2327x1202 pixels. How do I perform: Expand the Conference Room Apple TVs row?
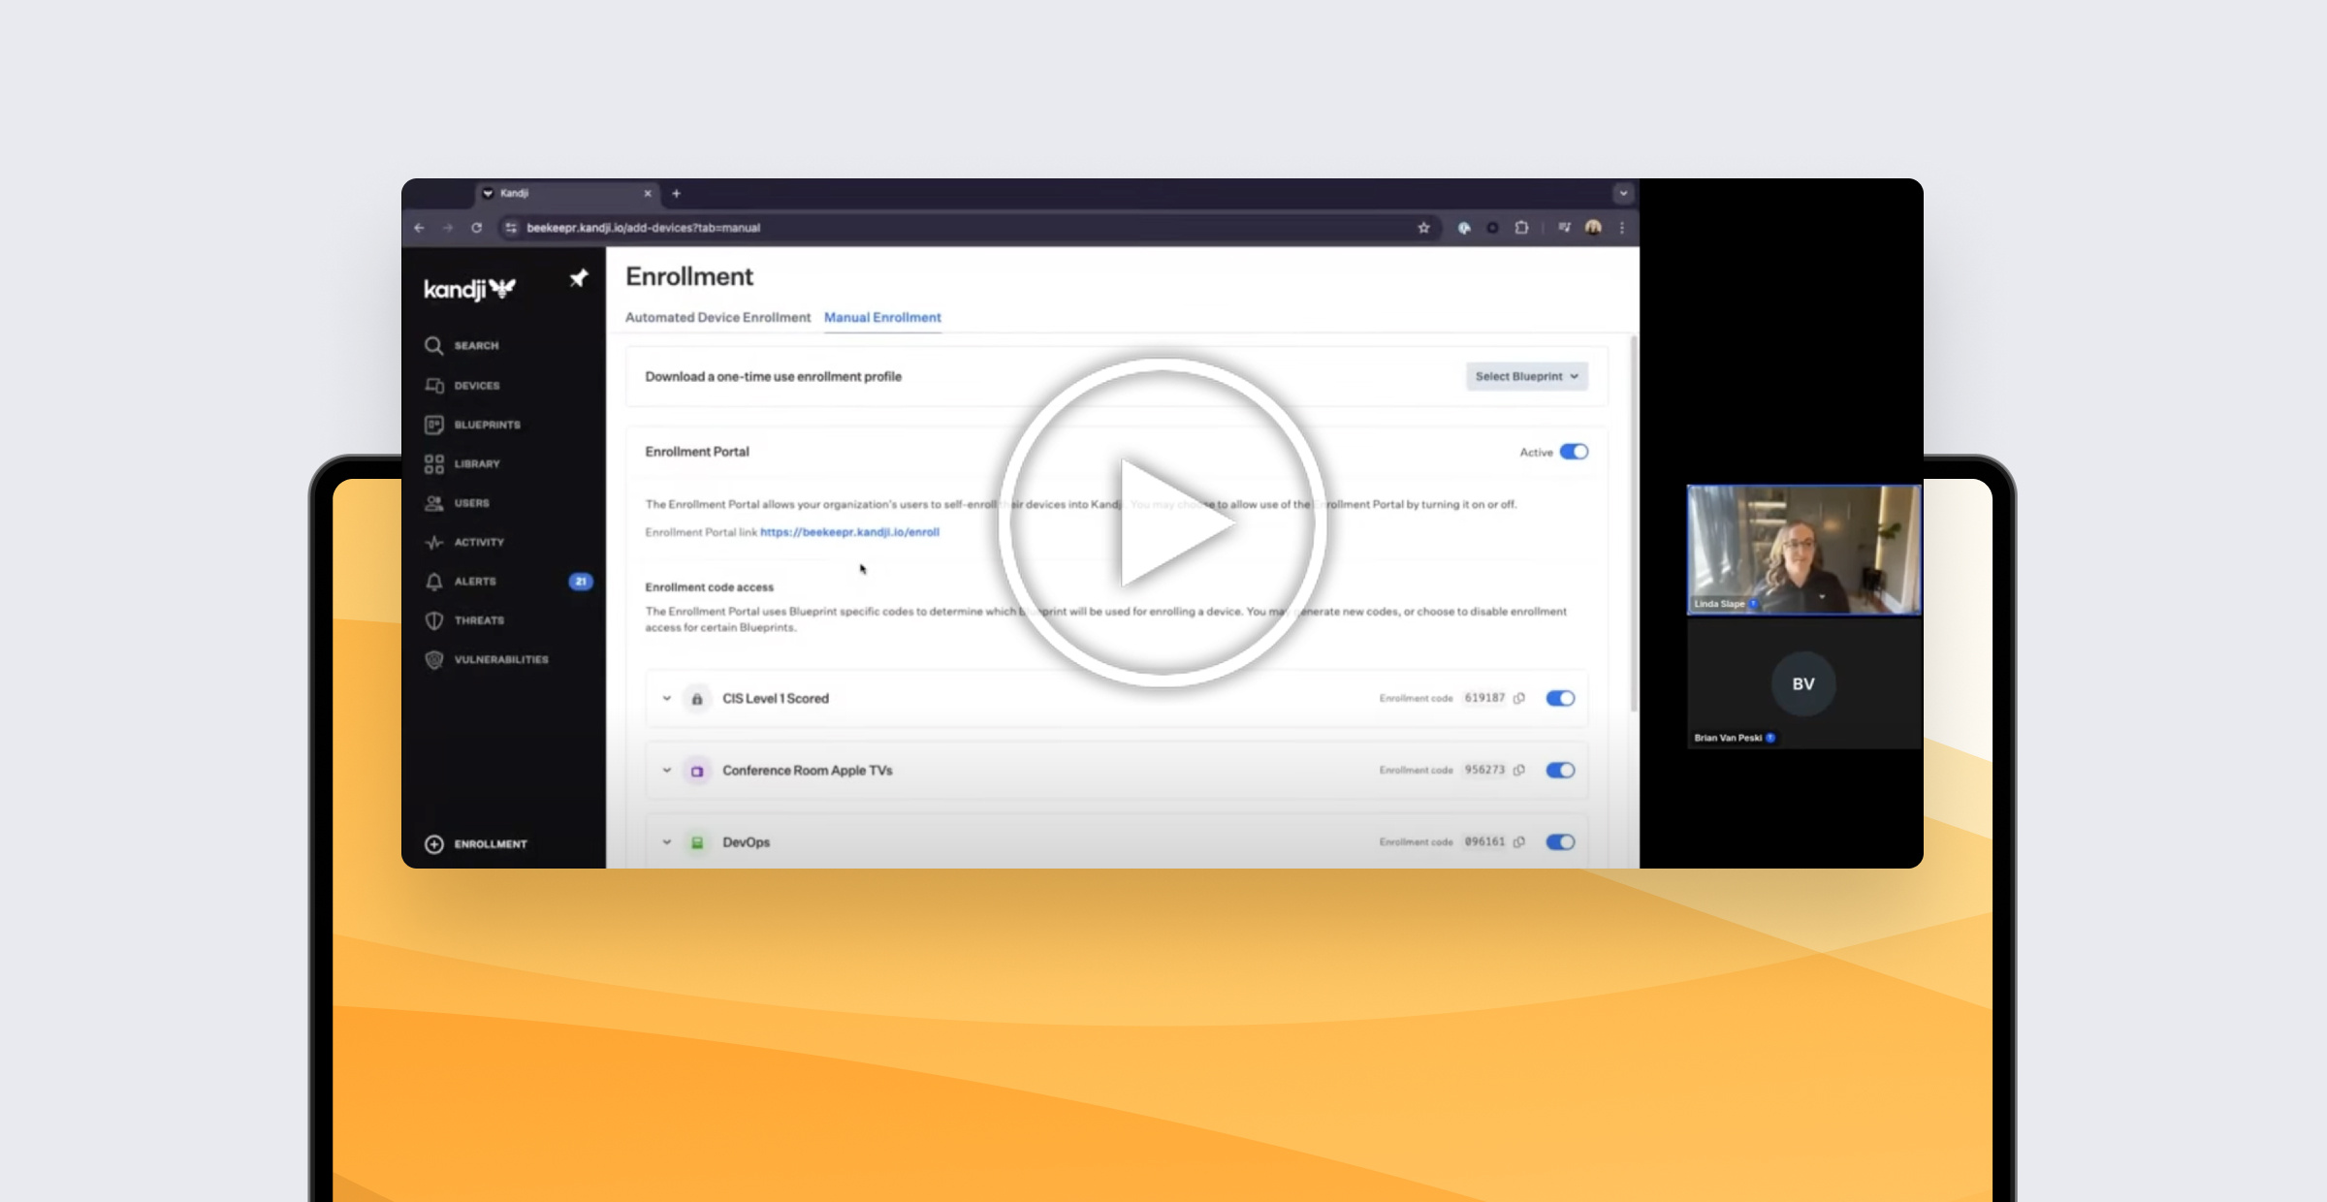[666, 771]
